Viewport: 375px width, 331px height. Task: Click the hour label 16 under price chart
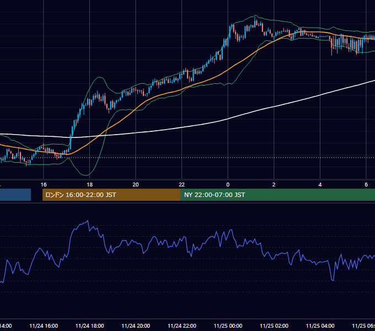[x=44, y=185]
